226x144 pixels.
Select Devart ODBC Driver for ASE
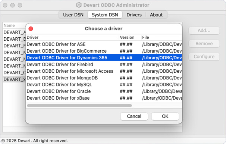point(104,44)
